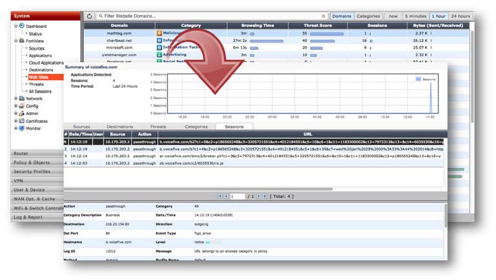Expand the Admin tree node

pos(16,114)
